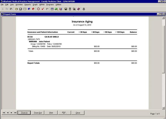
Task: Click the Zoom Out button
Action: (38, 113)
